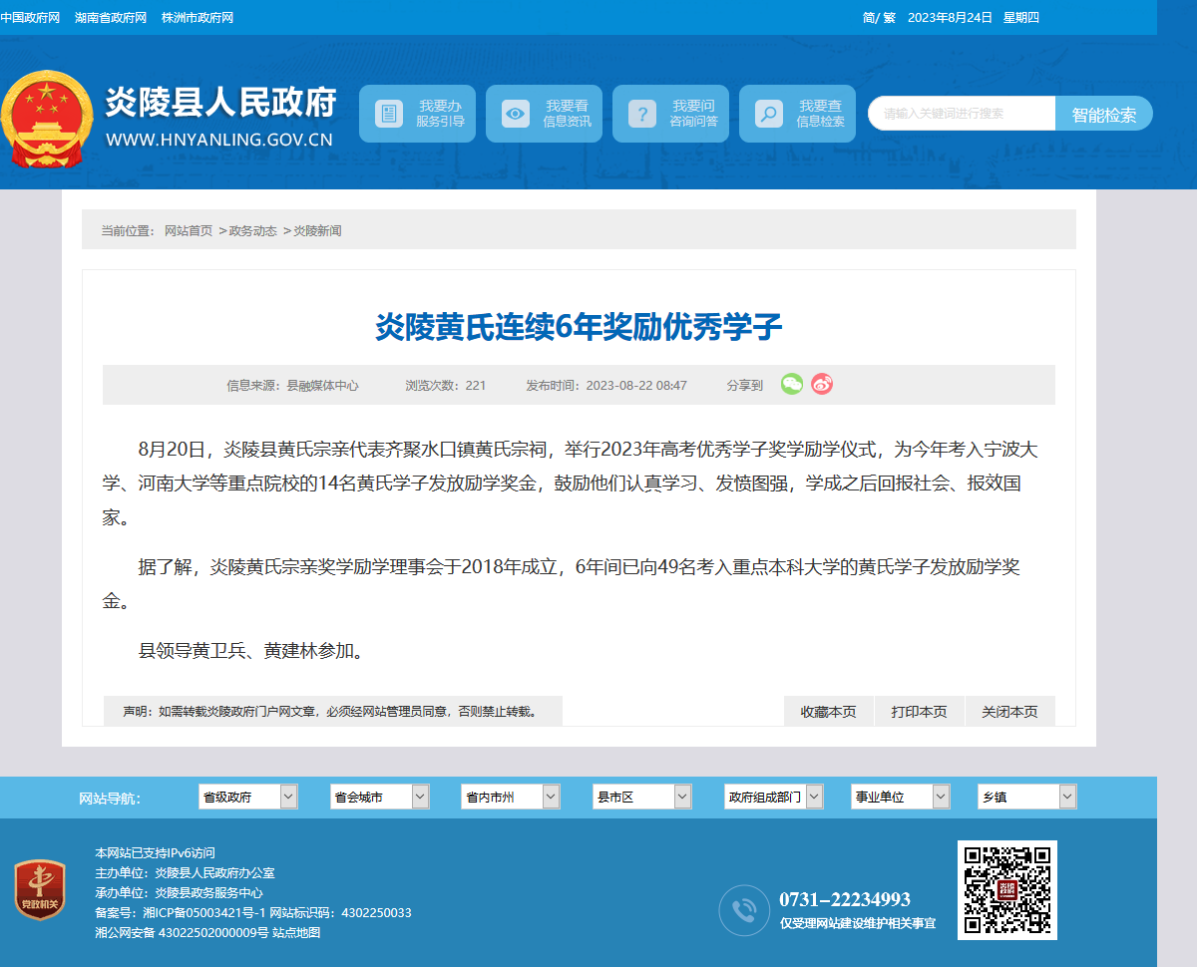Open the 湖南省政府网 link

(111, 18)
